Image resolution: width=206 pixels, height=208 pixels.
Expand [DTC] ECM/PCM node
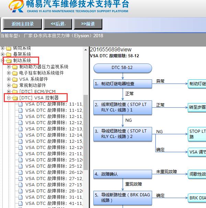(x=9, y=91)
